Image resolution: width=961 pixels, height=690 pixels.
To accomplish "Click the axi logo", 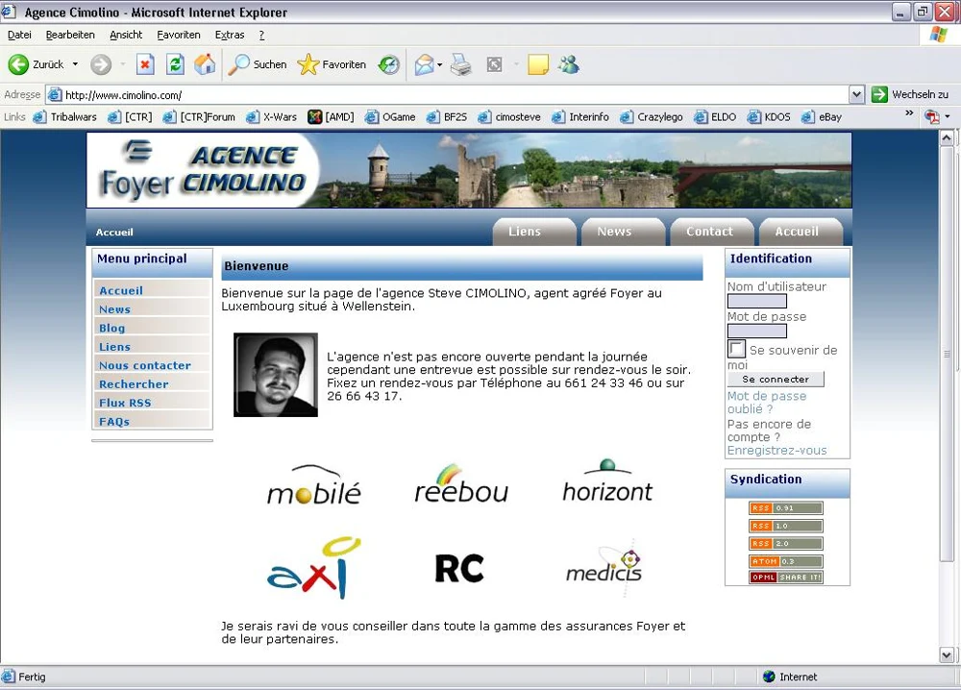I will point(314,567).
